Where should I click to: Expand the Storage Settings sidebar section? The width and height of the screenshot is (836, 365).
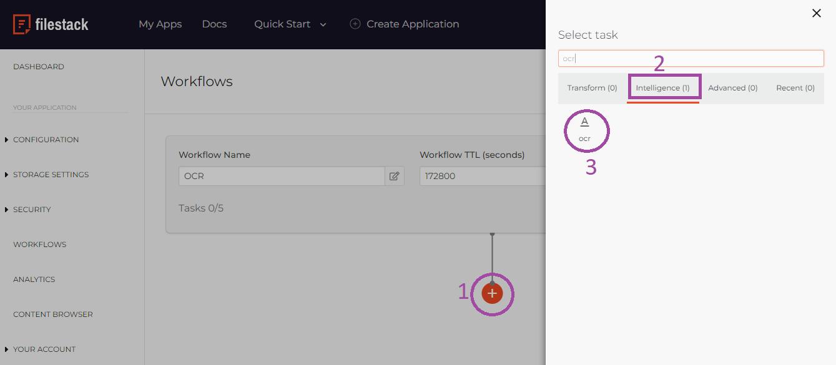pyautogui.click(x=51, y=175)
